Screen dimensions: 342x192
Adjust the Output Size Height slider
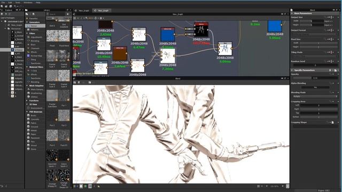[x=312, y=25]
